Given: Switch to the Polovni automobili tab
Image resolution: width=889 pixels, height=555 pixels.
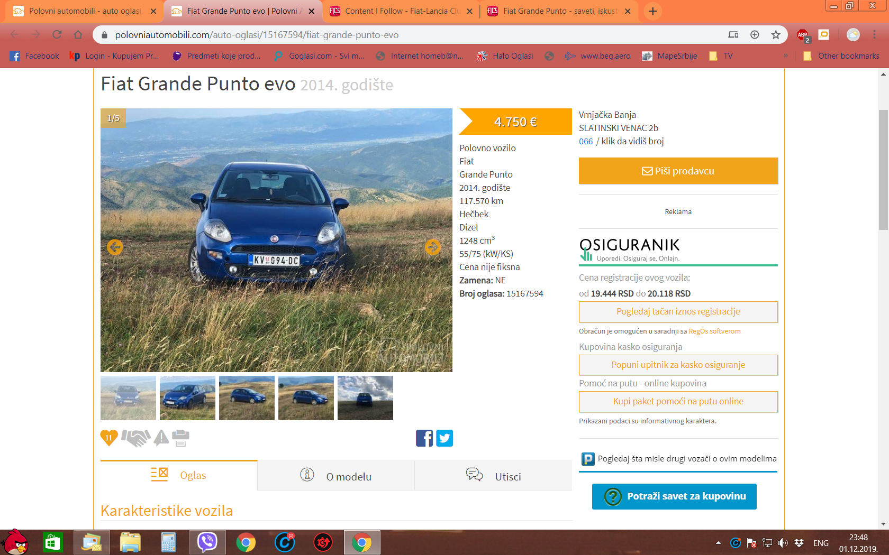Looking at the screenshot, I should [85, 11].
